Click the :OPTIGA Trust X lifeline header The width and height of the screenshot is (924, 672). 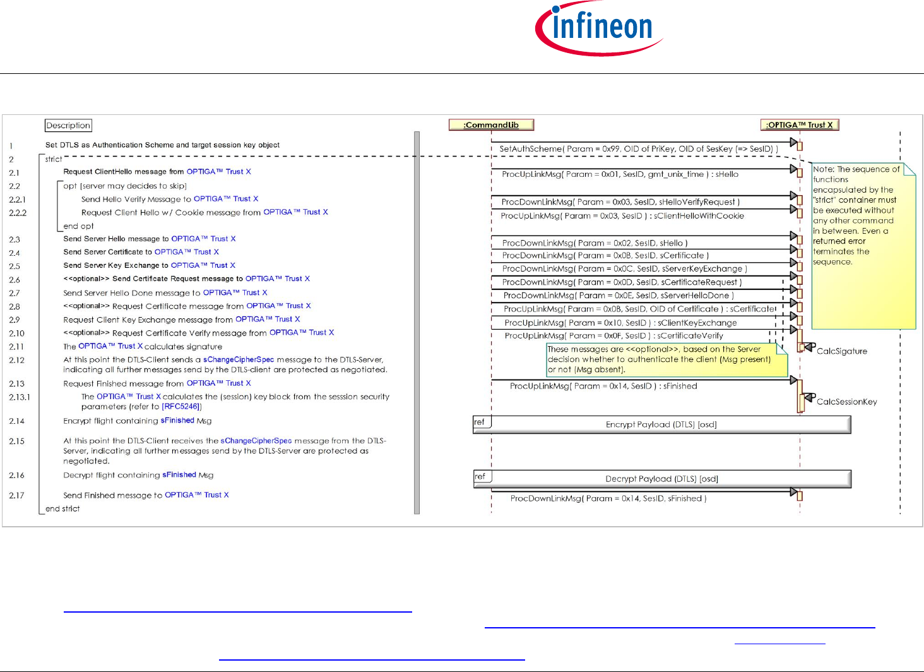[800, 125]
